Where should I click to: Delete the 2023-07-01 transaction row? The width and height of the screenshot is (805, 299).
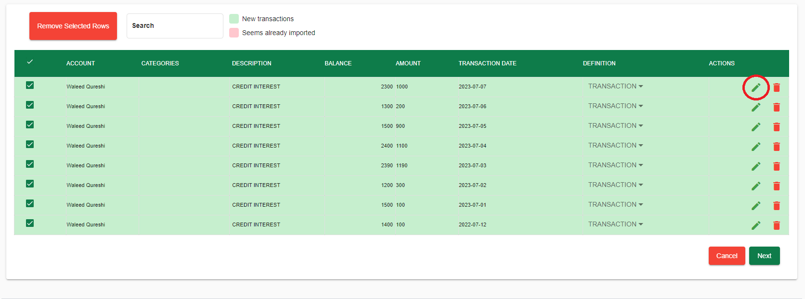tap(776, 206)
